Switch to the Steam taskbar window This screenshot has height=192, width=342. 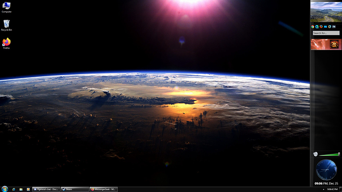[75, 190]
